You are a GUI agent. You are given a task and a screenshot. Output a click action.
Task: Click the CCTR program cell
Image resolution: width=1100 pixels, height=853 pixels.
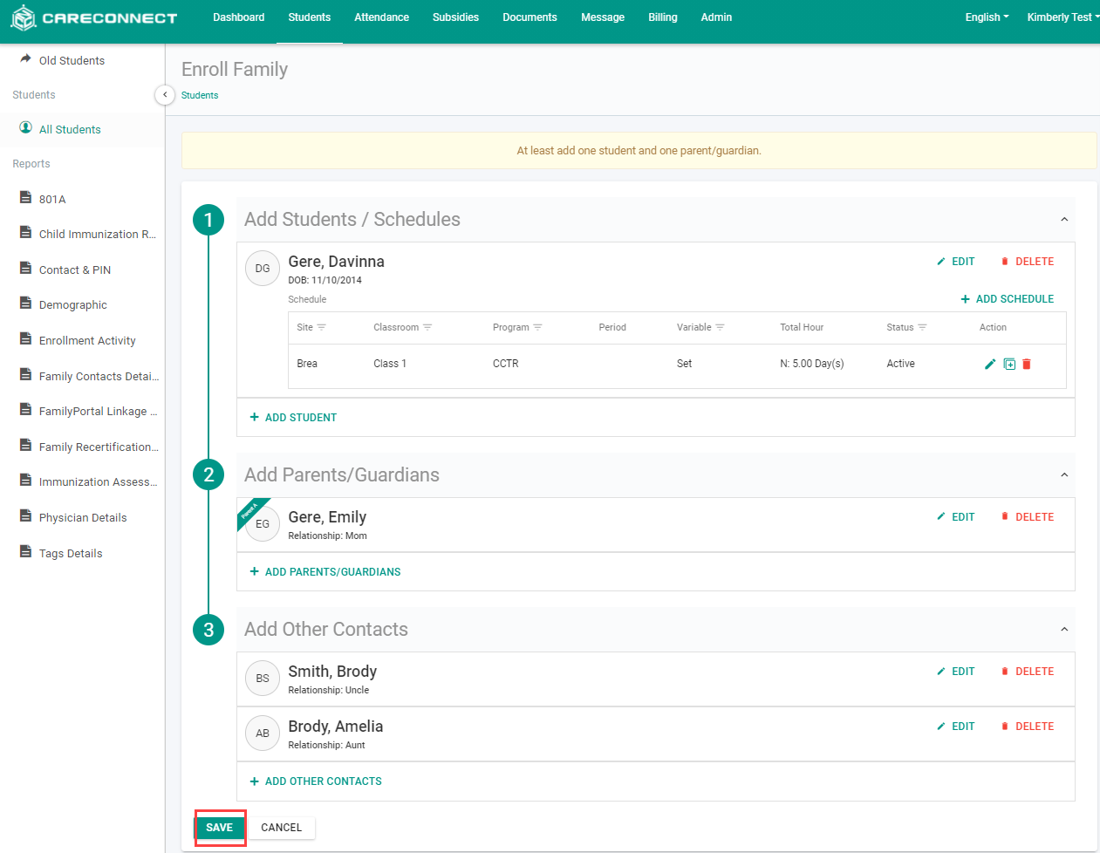click(506, 364)
